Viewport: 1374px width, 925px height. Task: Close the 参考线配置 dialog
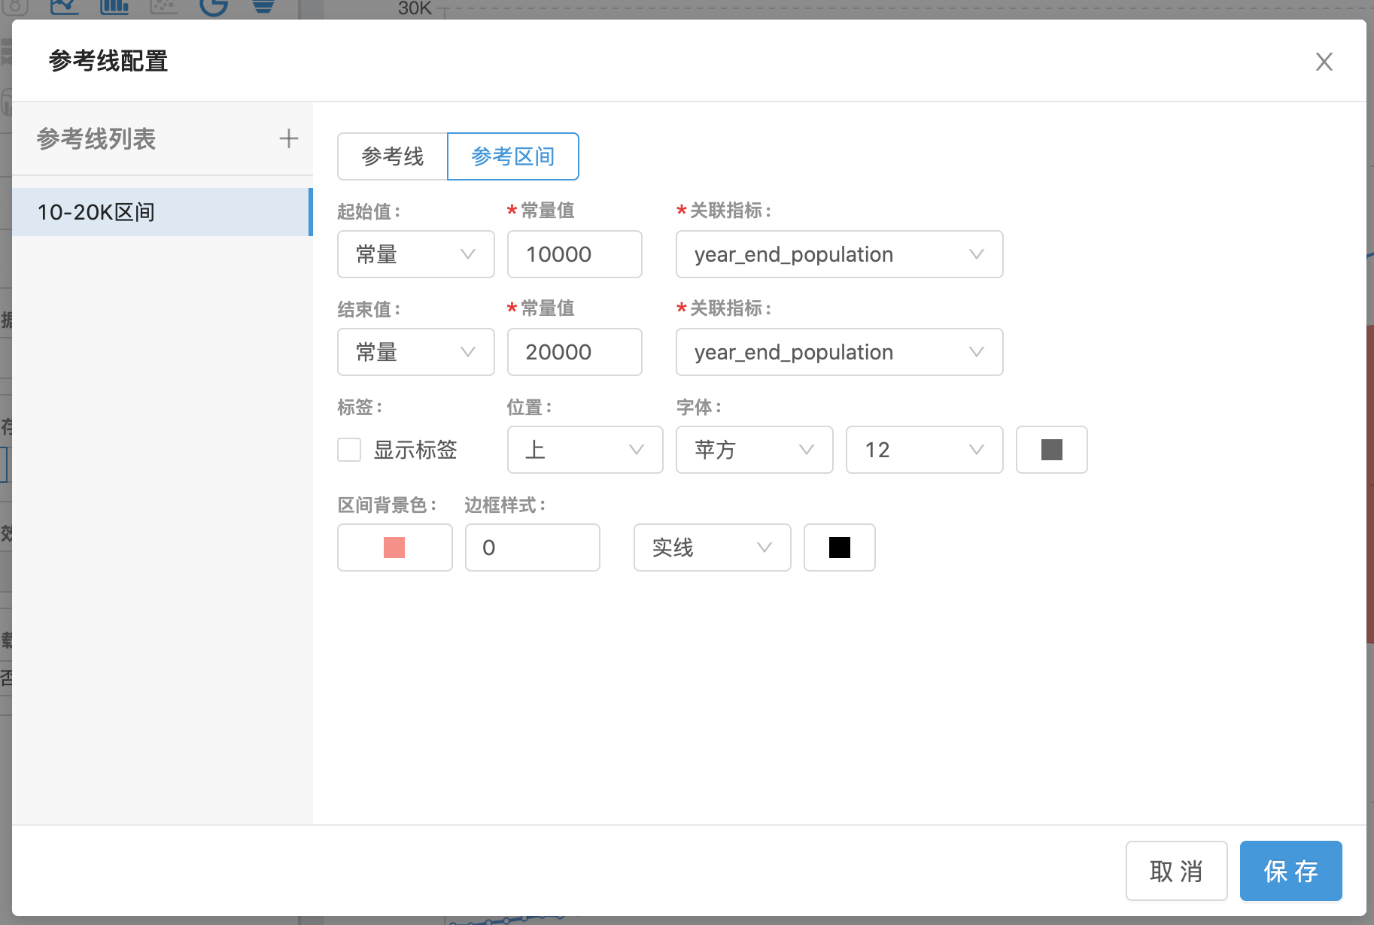click(x=1324, y=62)
